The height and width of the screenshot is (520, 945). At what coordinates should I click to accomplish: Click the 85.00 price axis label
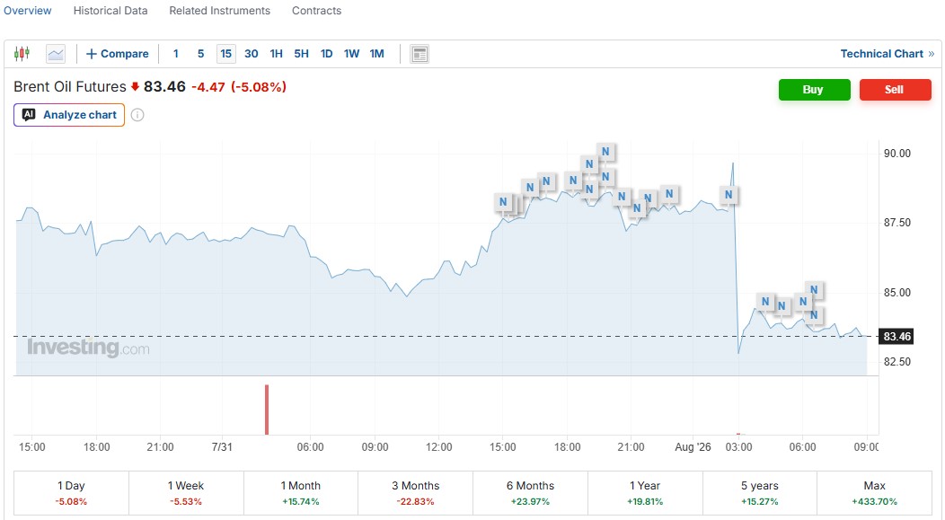[x=896, y=292]
